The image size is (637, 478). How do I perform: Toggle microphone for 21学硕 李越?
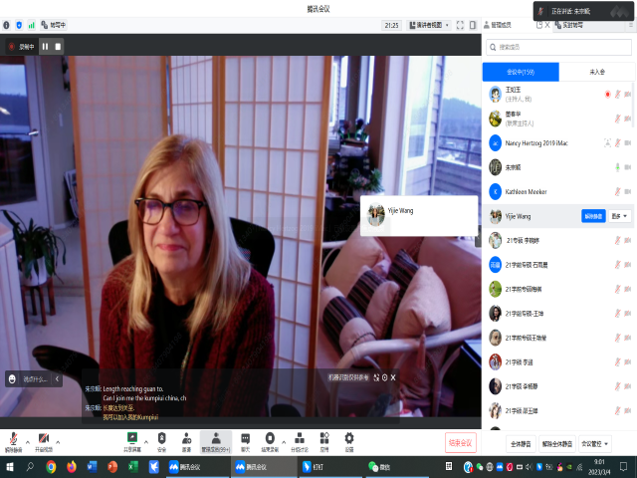pyautogui.click(x=617, y=362)
